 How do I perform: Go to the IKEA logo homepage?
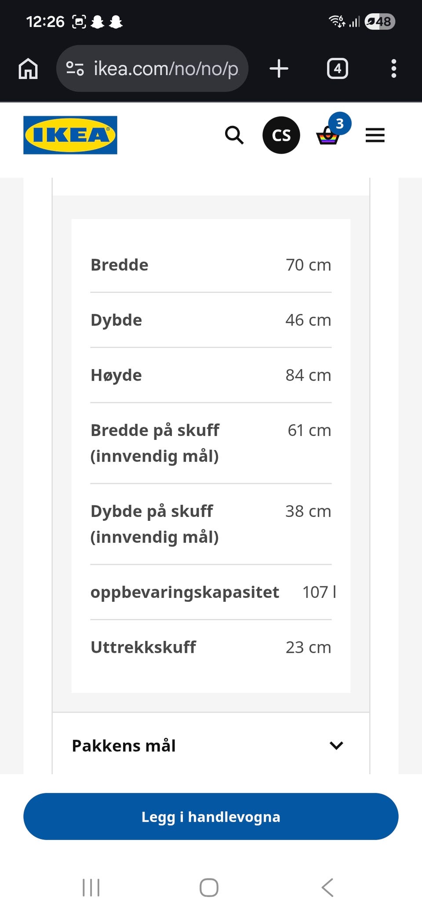[x=70, y=135]
